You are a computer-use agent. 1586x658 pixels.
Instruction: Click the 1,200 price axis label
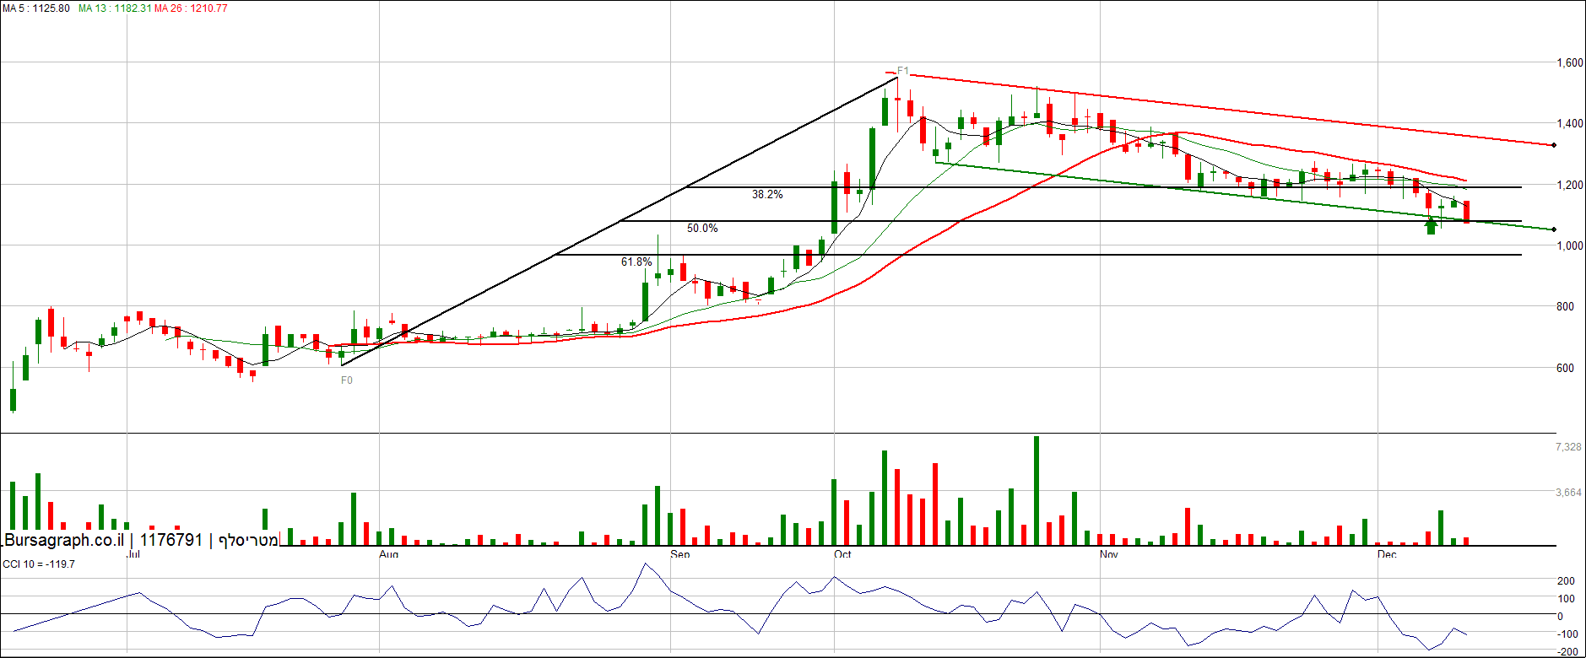coord(1570,185)
